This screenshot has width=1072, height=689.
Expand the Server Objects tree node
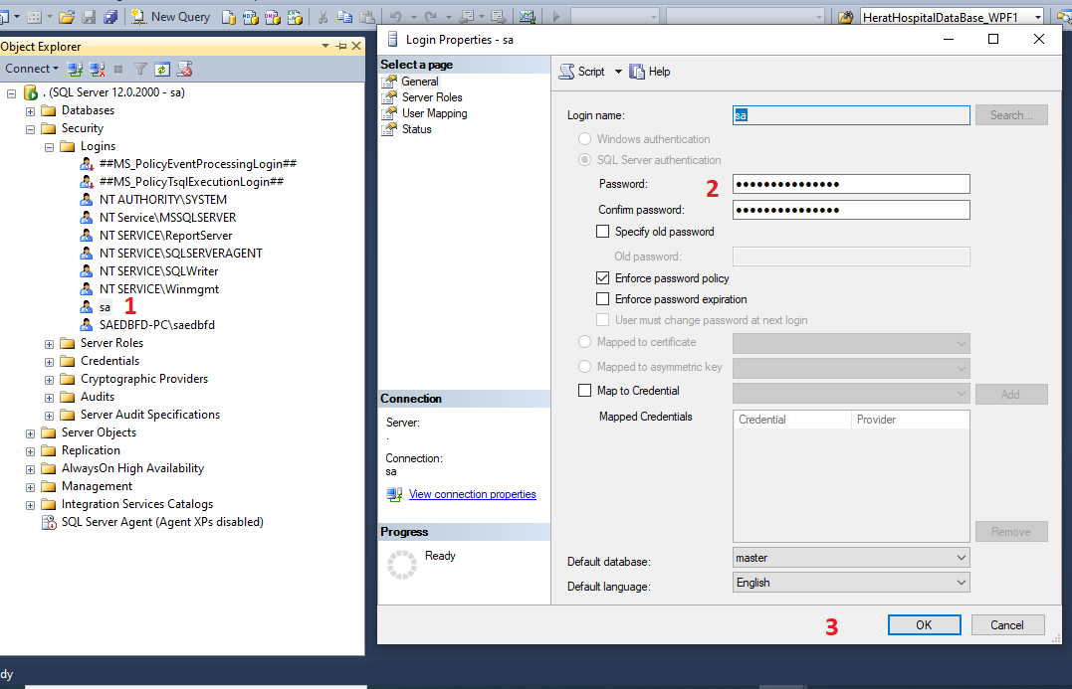click(x=30, y=433)
